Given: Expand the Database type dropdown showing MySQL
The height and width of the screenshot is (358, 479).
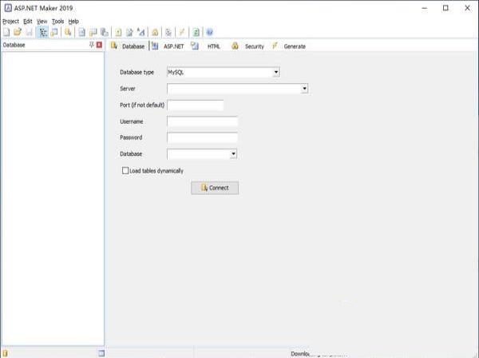Looking at the screenshot, I should click(276, 73).
